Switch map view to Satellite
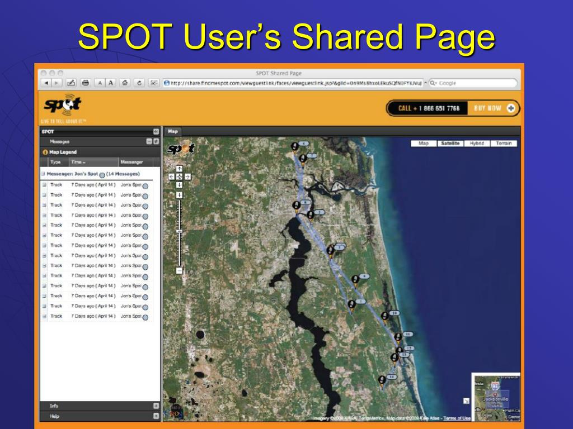This screenshot has height=429, width=573. coord(450,144)
